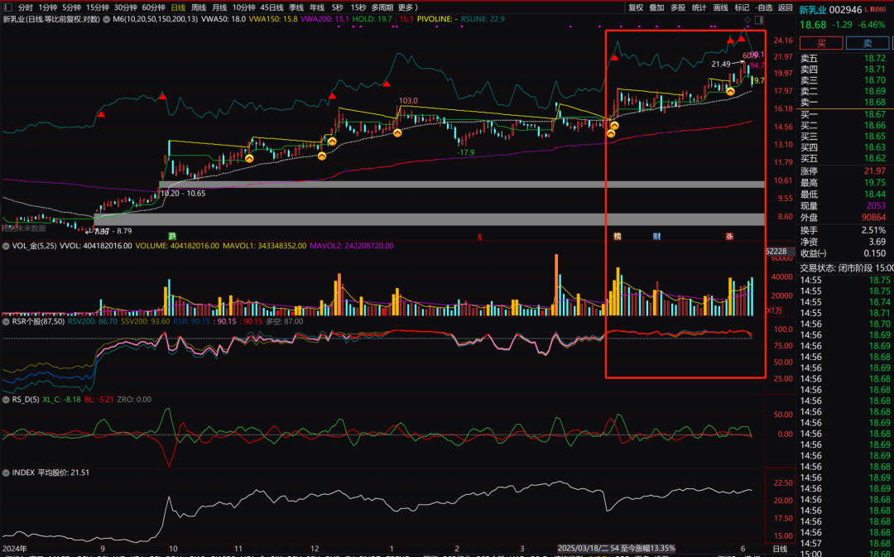Click the 财 event marker below chart
Image resolution: width=894 pixels, height=557 pixels.
(x=656, y=236)
